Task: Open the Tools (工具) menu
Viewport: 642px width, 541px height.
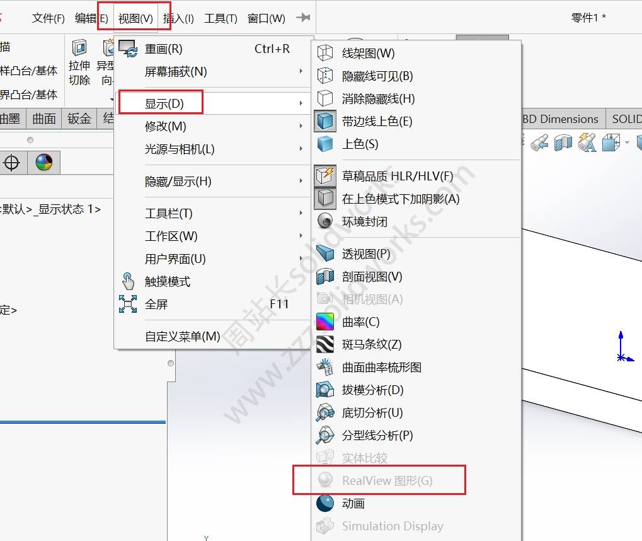Action: tap(221, 18)
